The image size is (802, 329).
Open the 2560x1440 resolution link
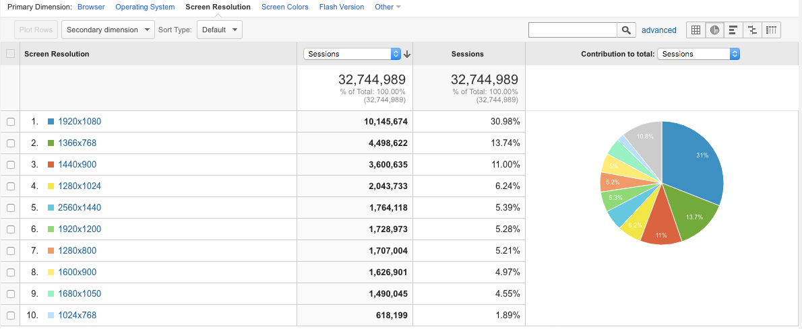pos(80,208)
